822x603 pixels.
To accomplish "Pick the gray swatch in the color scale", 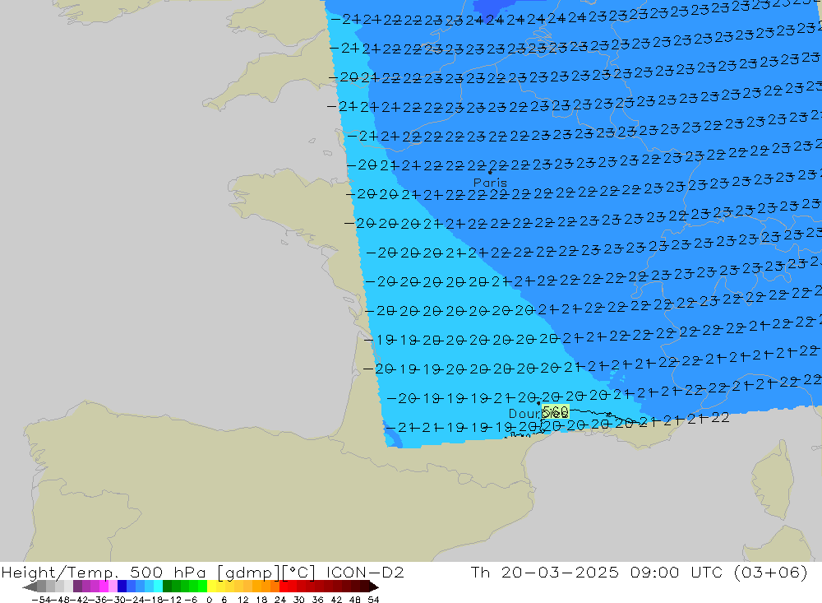I will point(49,587).
